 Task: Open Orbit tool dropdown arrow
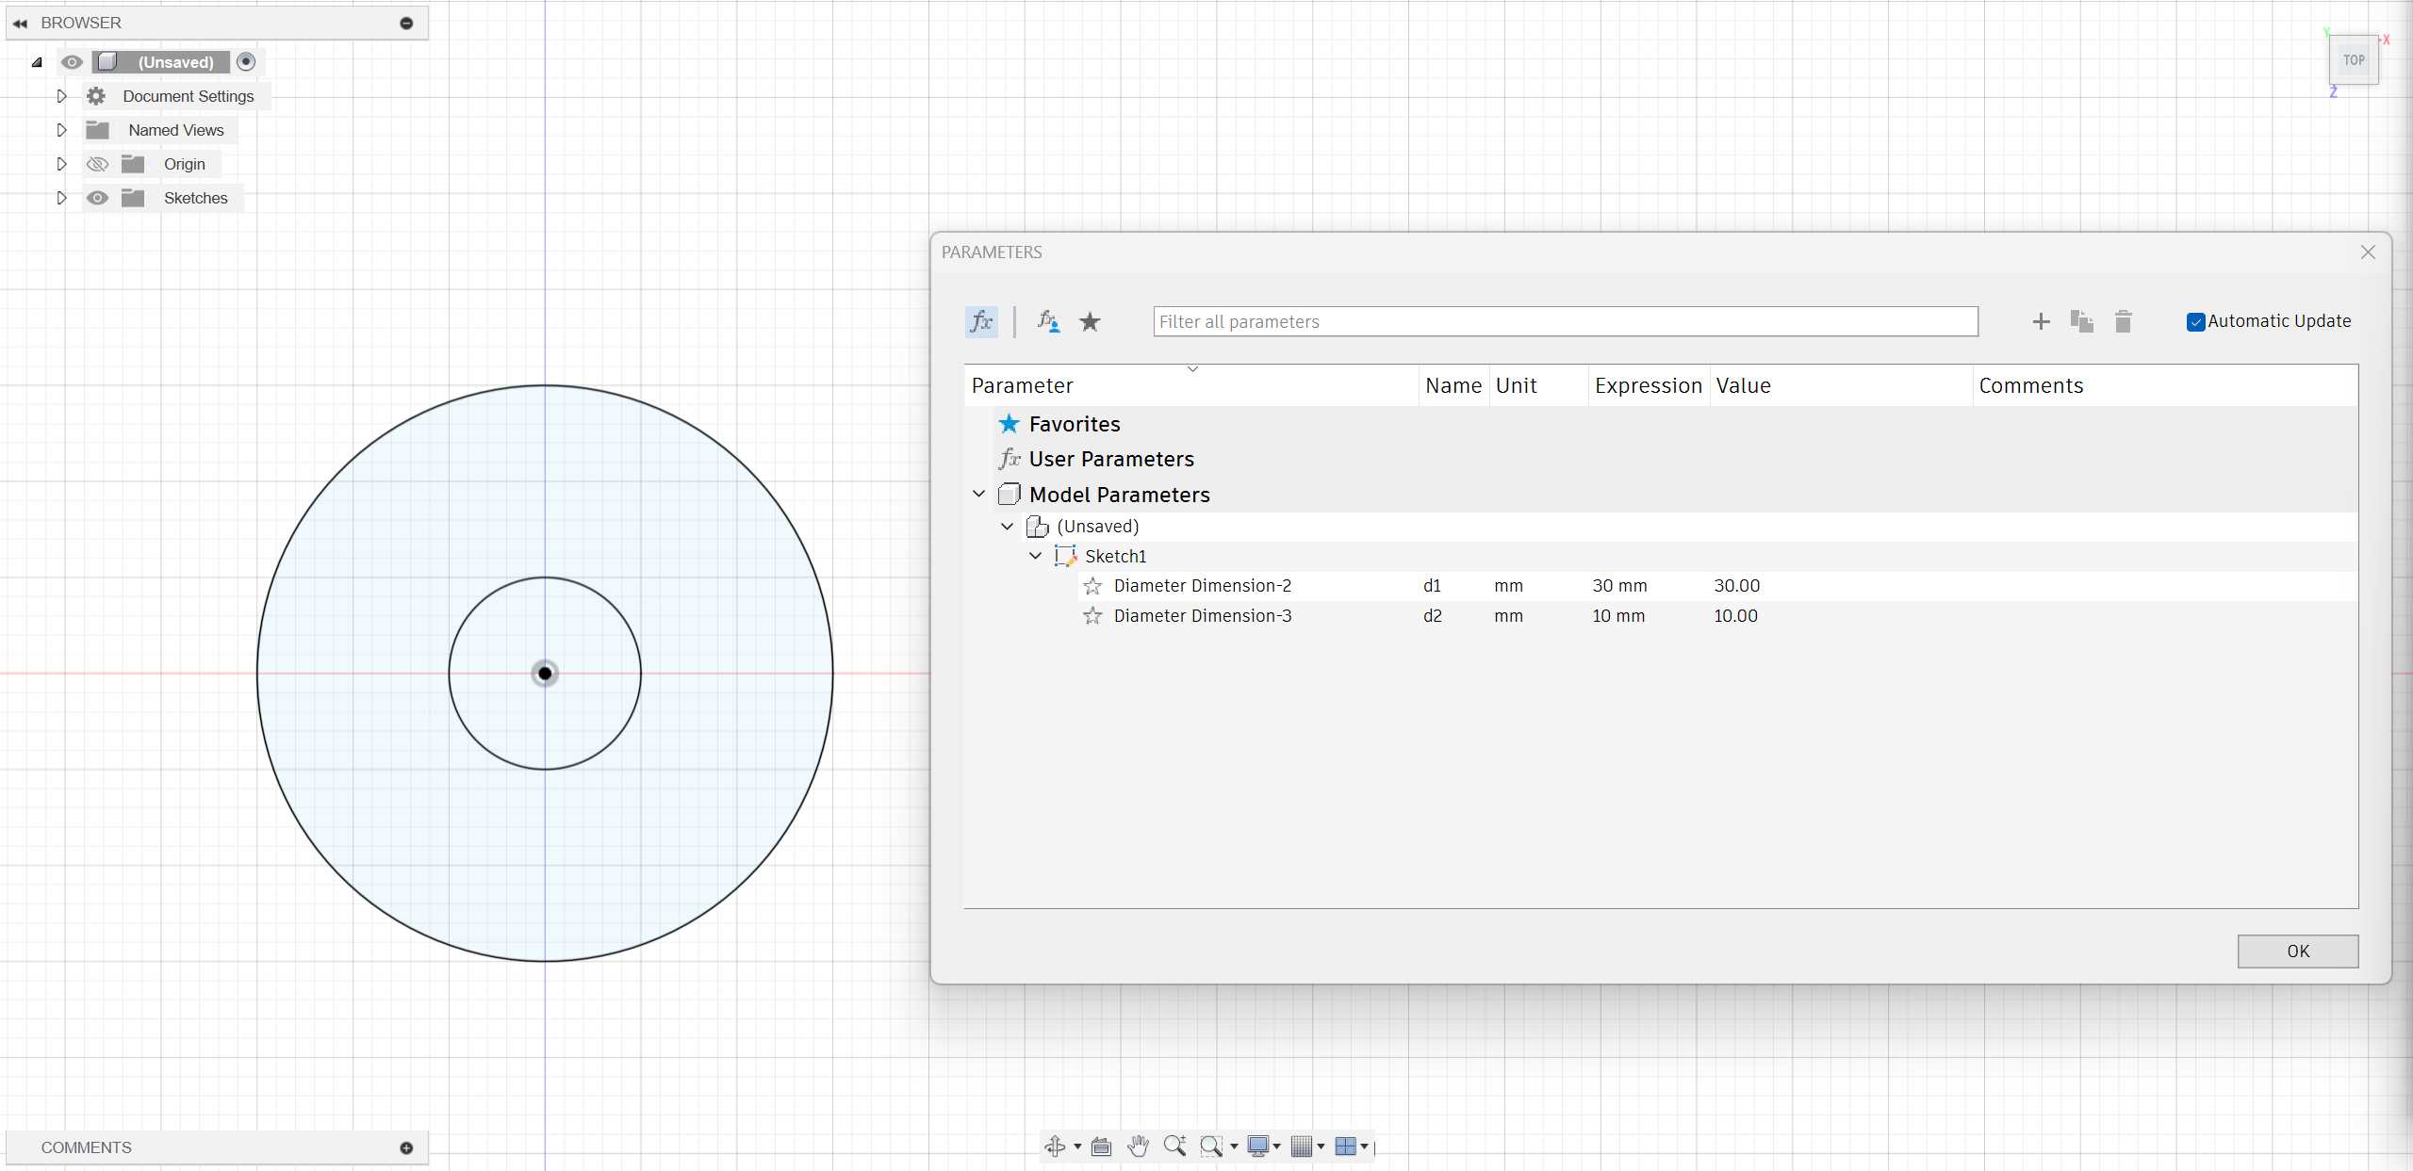pos(1077,1147)
